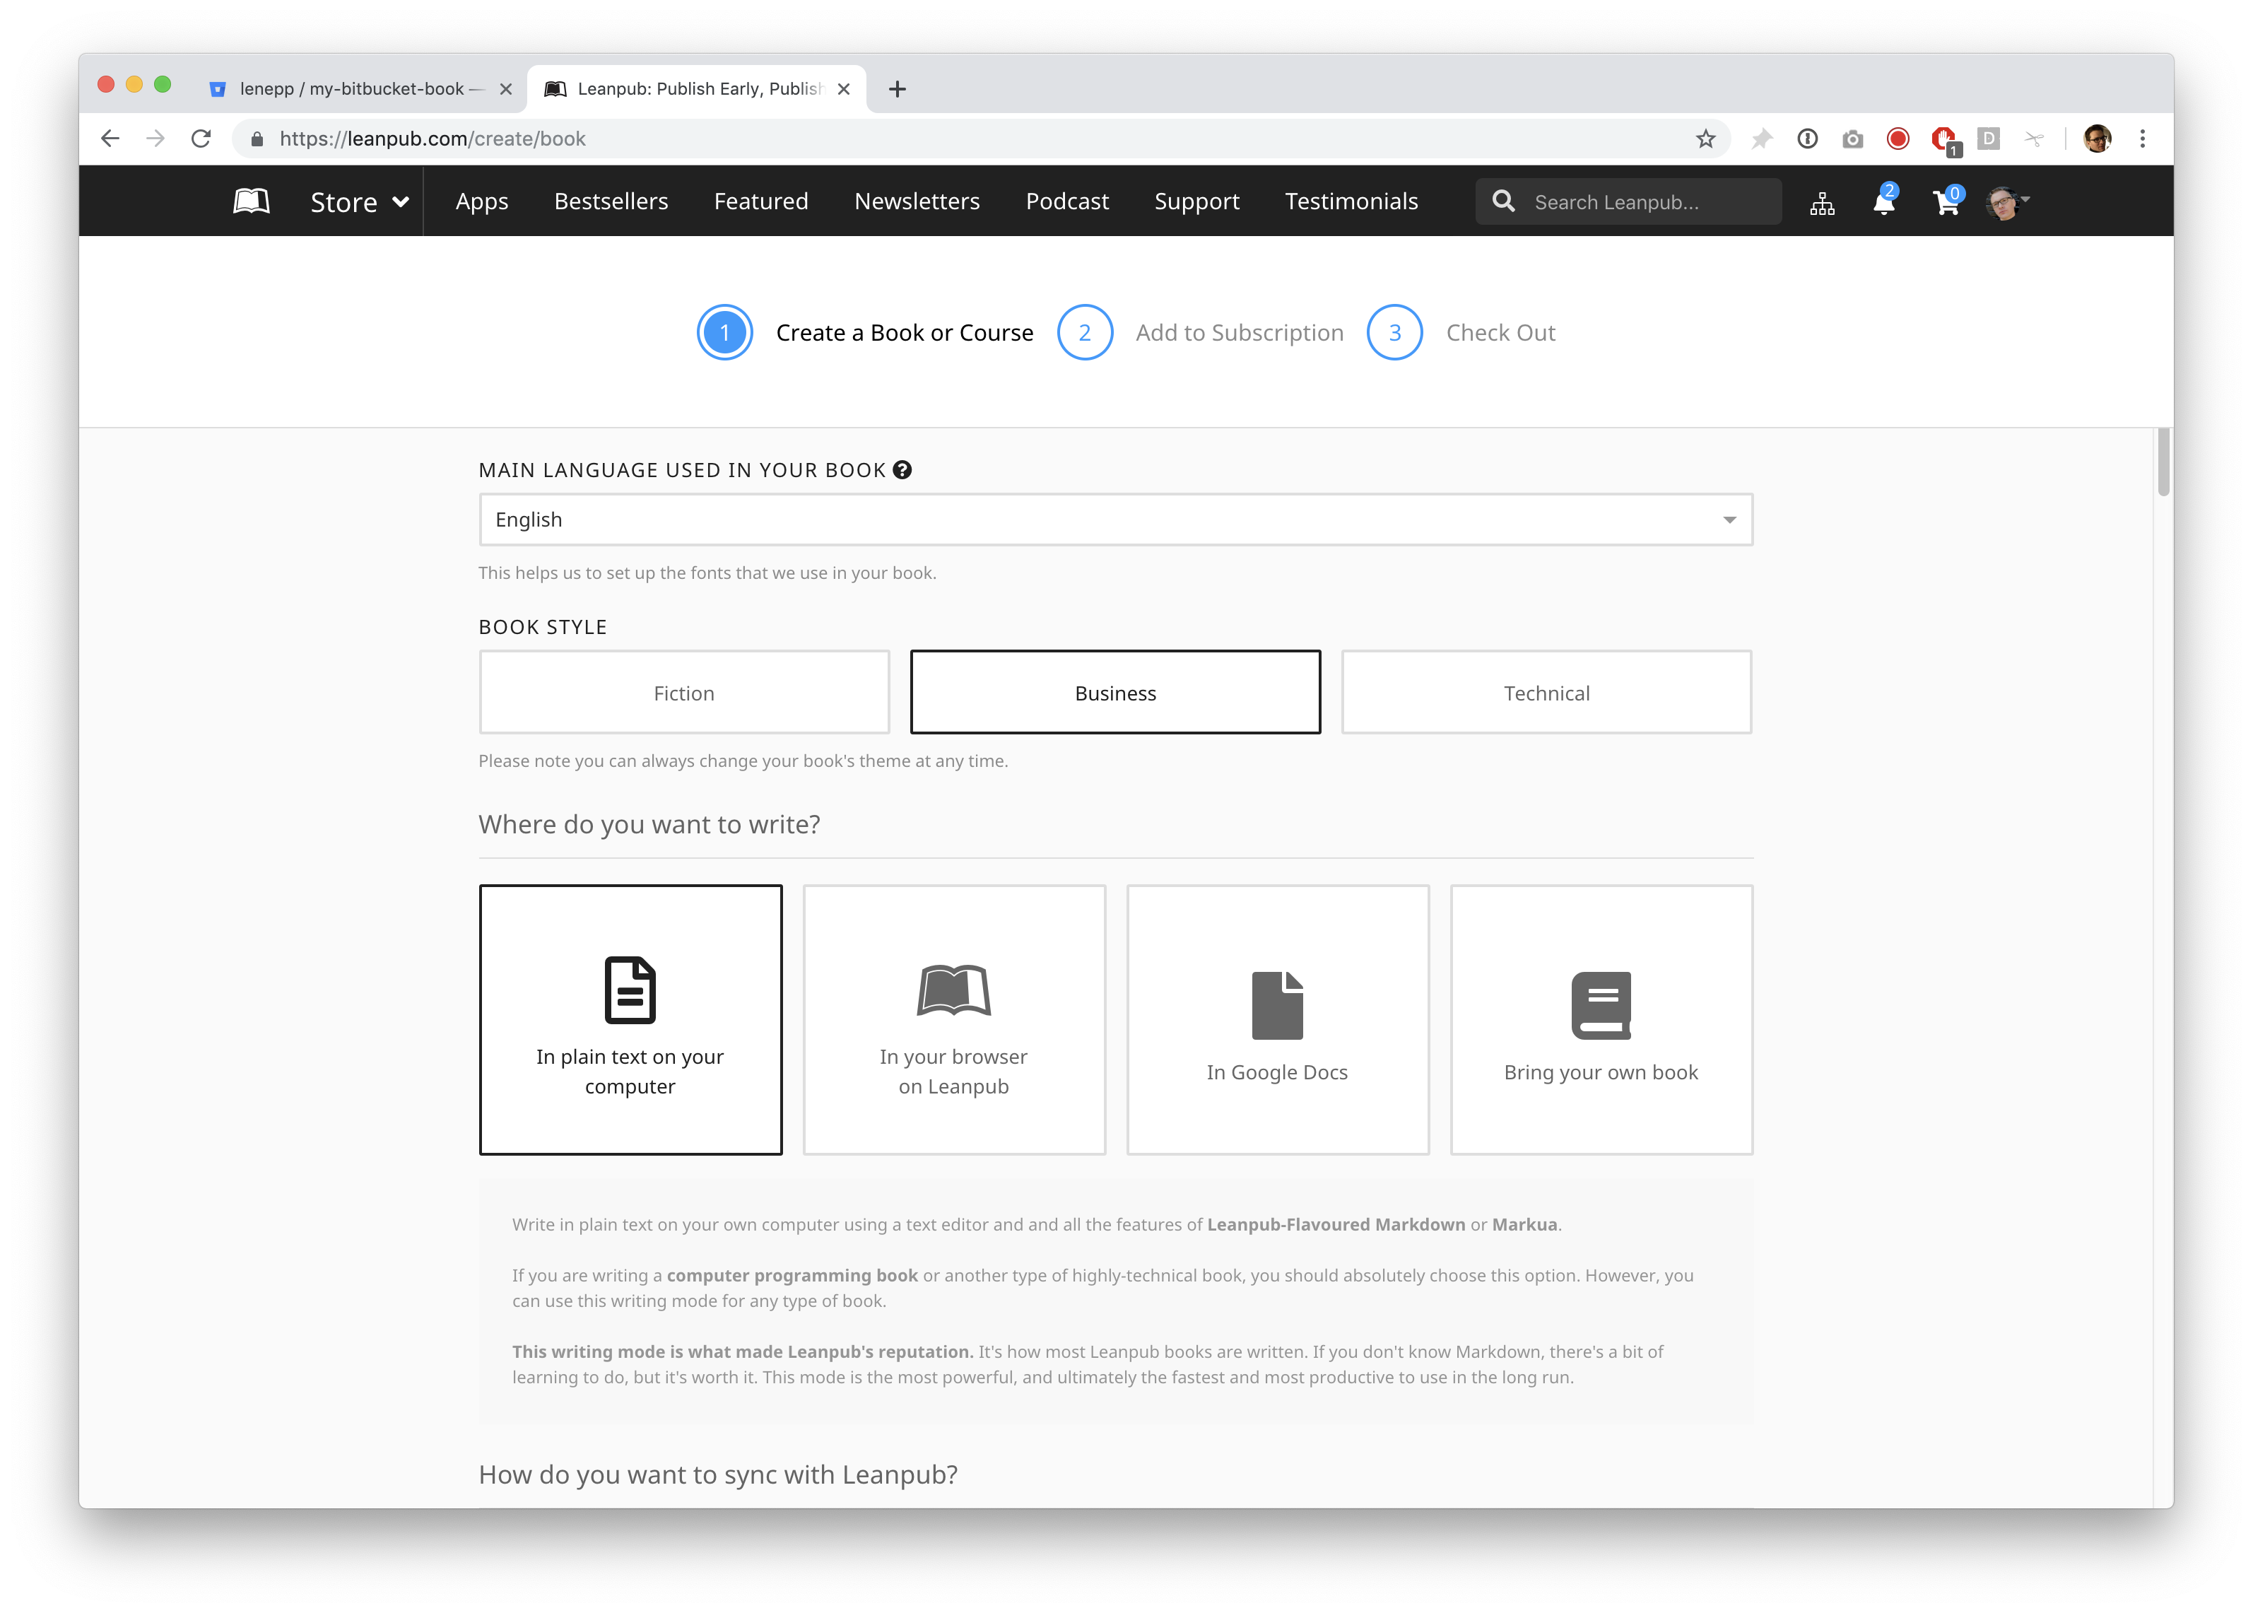Click the search magnifier icon
2253x1613 pixels.
[1503, 201]
